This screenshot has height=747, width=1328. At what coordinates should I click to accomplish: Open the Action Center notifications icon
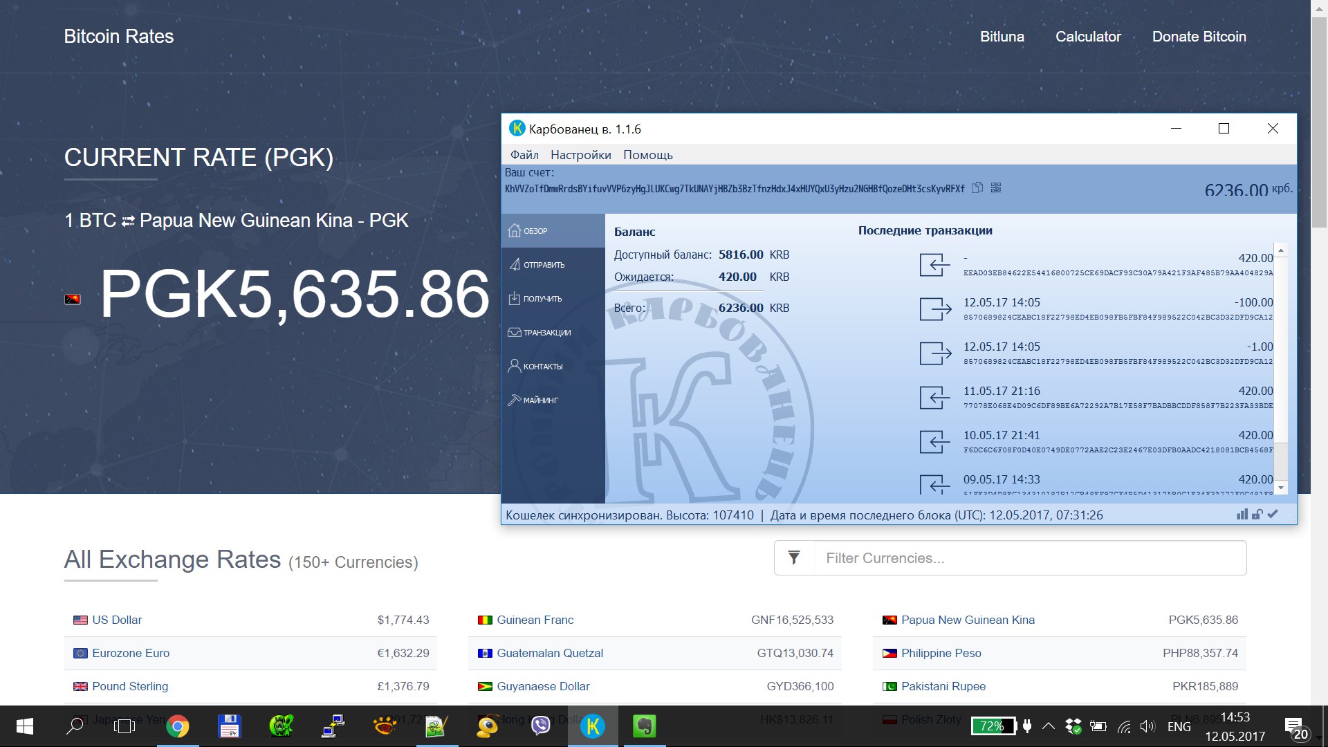click(x=1295, y=728)
